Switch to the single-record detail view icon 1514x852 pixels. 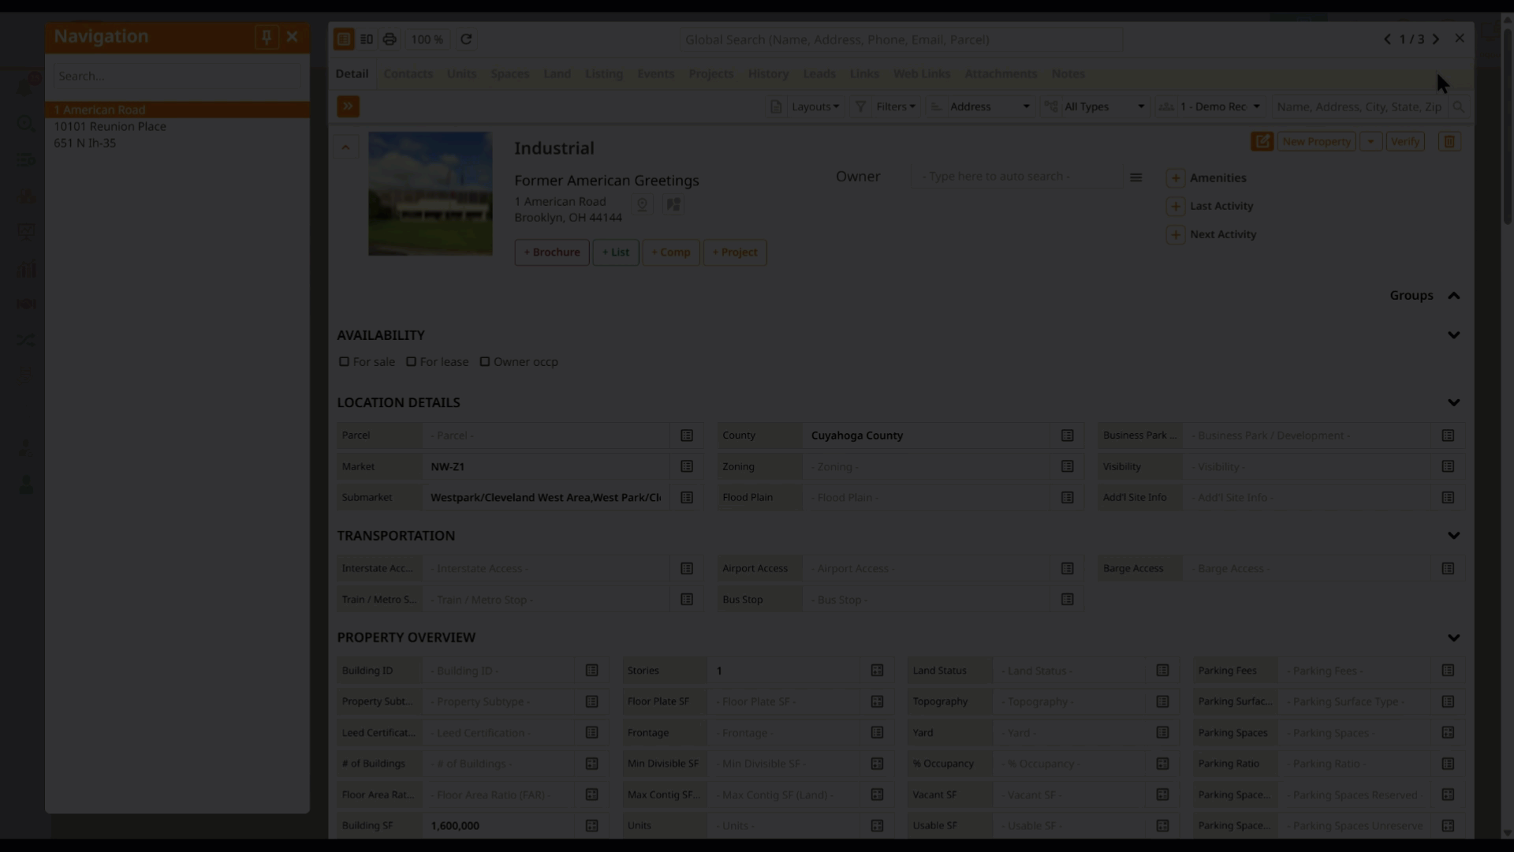(x=344, y=39)
